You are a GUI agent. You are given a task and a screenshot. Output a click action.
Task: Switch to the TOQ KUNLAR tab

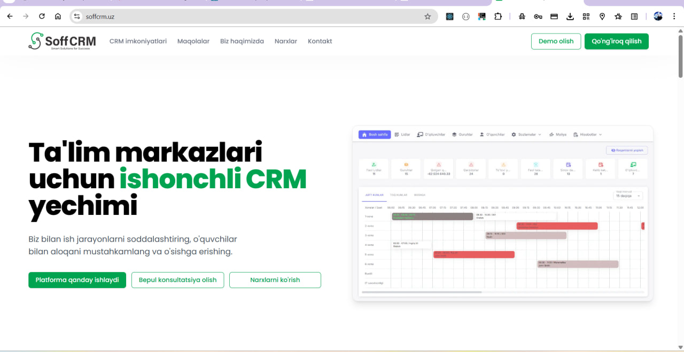point(398,194)
